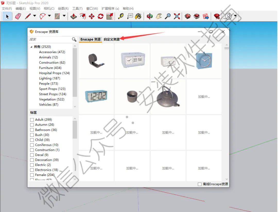
Task: Click the Zoom Extents tool
Action: [x=177, y=16]
